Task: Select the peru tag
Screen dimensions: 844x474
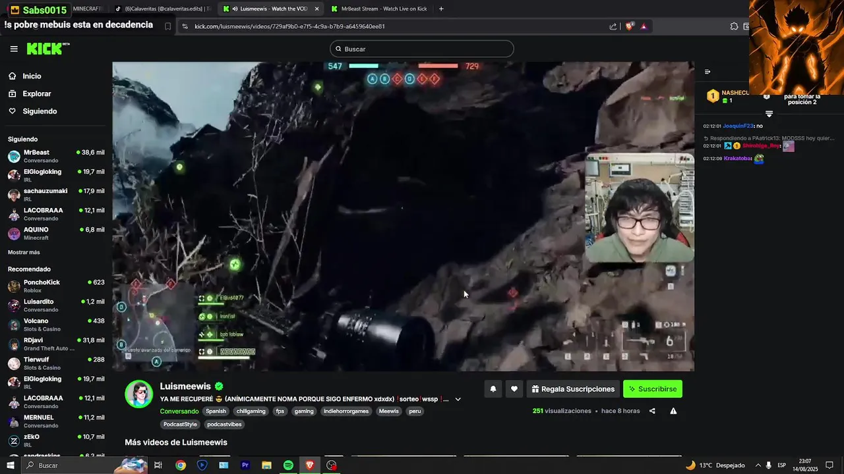Action: (x=415, y=411)
